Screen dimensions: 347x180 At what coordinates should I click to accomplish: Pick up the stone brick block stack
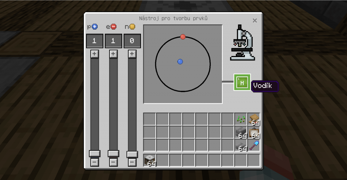tap(241, 132)
